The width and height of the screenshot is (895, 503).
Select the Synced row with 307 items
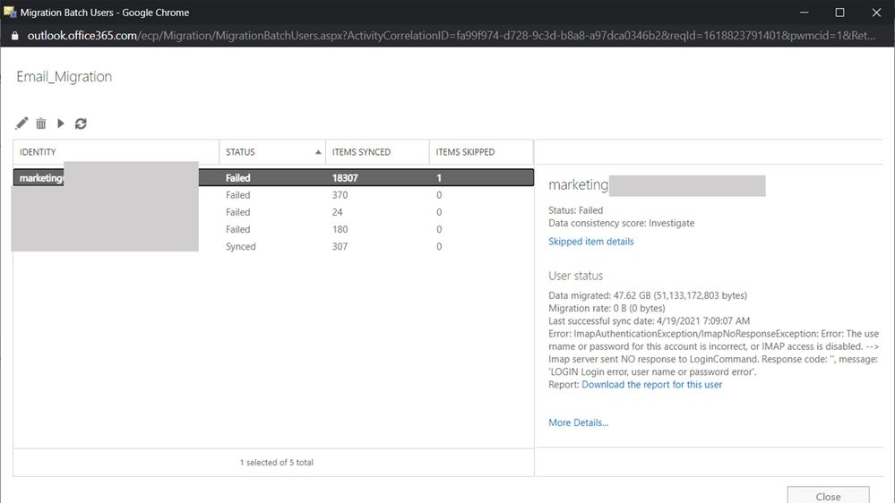point(273,246)
